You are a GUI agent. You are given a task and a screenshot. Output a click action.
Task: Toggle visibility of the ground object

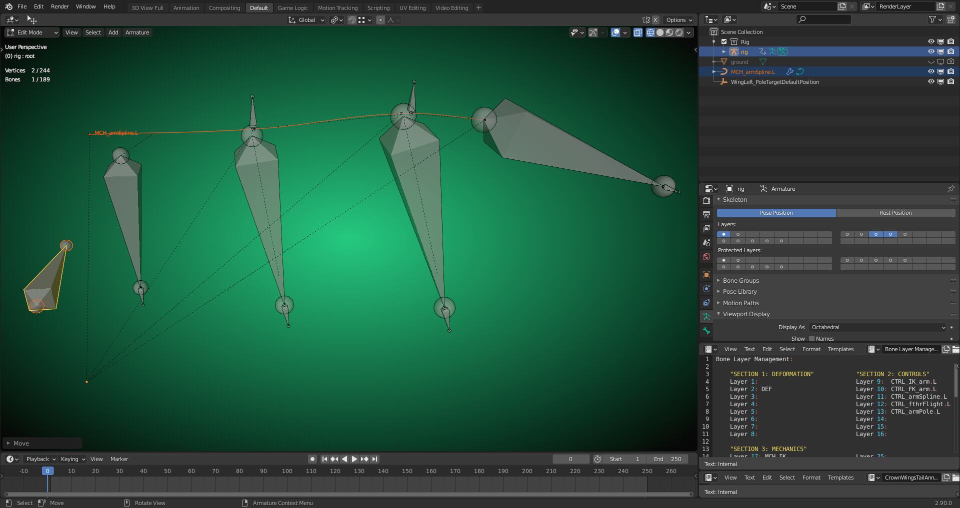tap(931, 61)
